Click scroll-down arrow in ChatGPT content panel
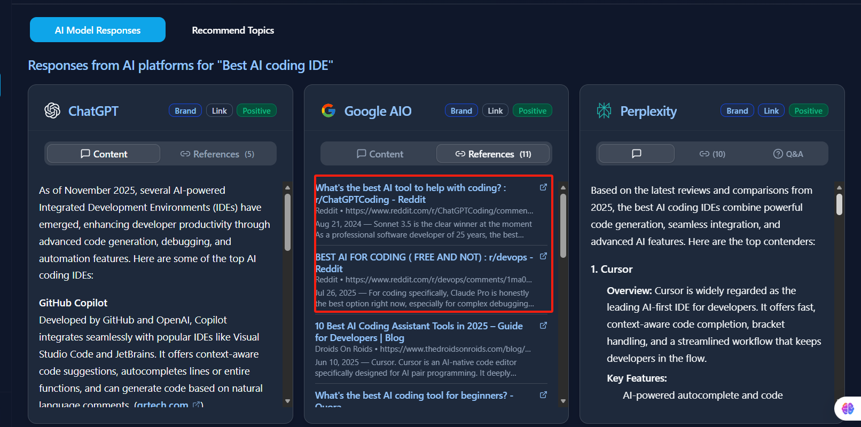This screenshot has height=427, width=861. point(287,401)
